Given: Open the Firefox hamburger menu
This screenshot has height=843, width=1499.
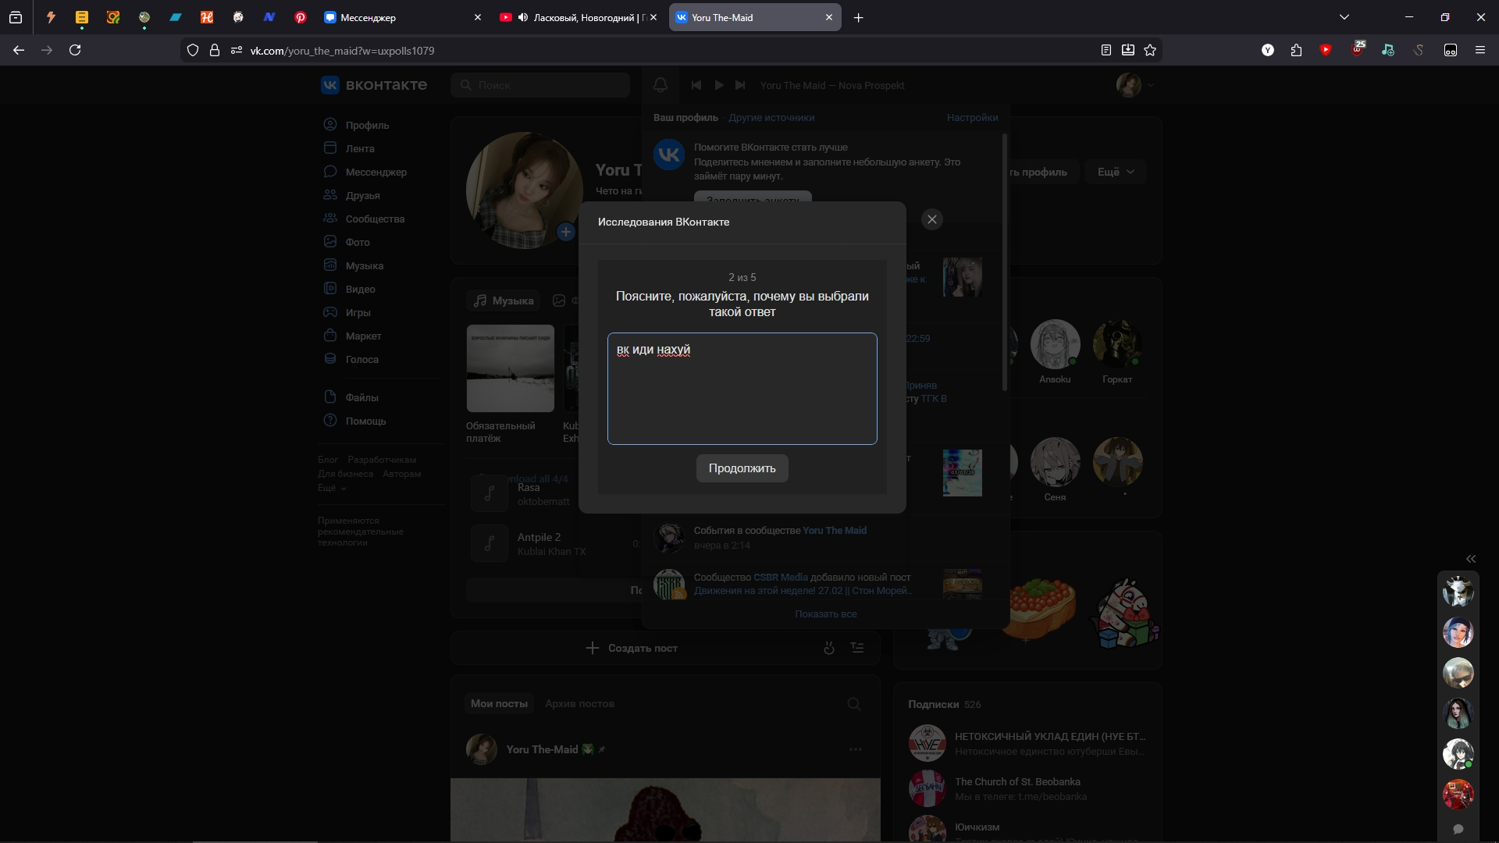Looking at the screenshot, I should [1479, 50].
